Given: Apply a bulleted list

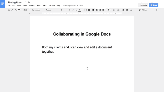Looking at the screenshot, I should coord(118,10).
